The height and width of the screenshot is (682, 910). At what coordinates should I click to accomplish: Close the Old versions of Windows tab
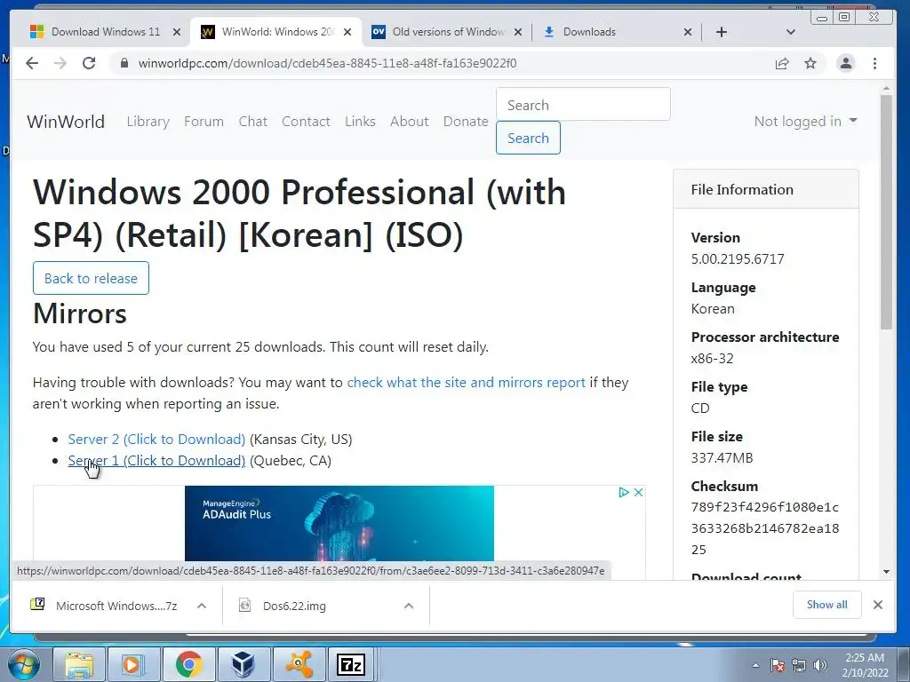(x=518, y=32)
